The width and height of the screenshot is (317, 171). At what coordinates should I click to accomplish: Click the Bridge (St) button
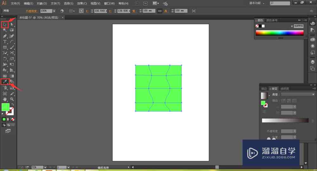[146, 3]
